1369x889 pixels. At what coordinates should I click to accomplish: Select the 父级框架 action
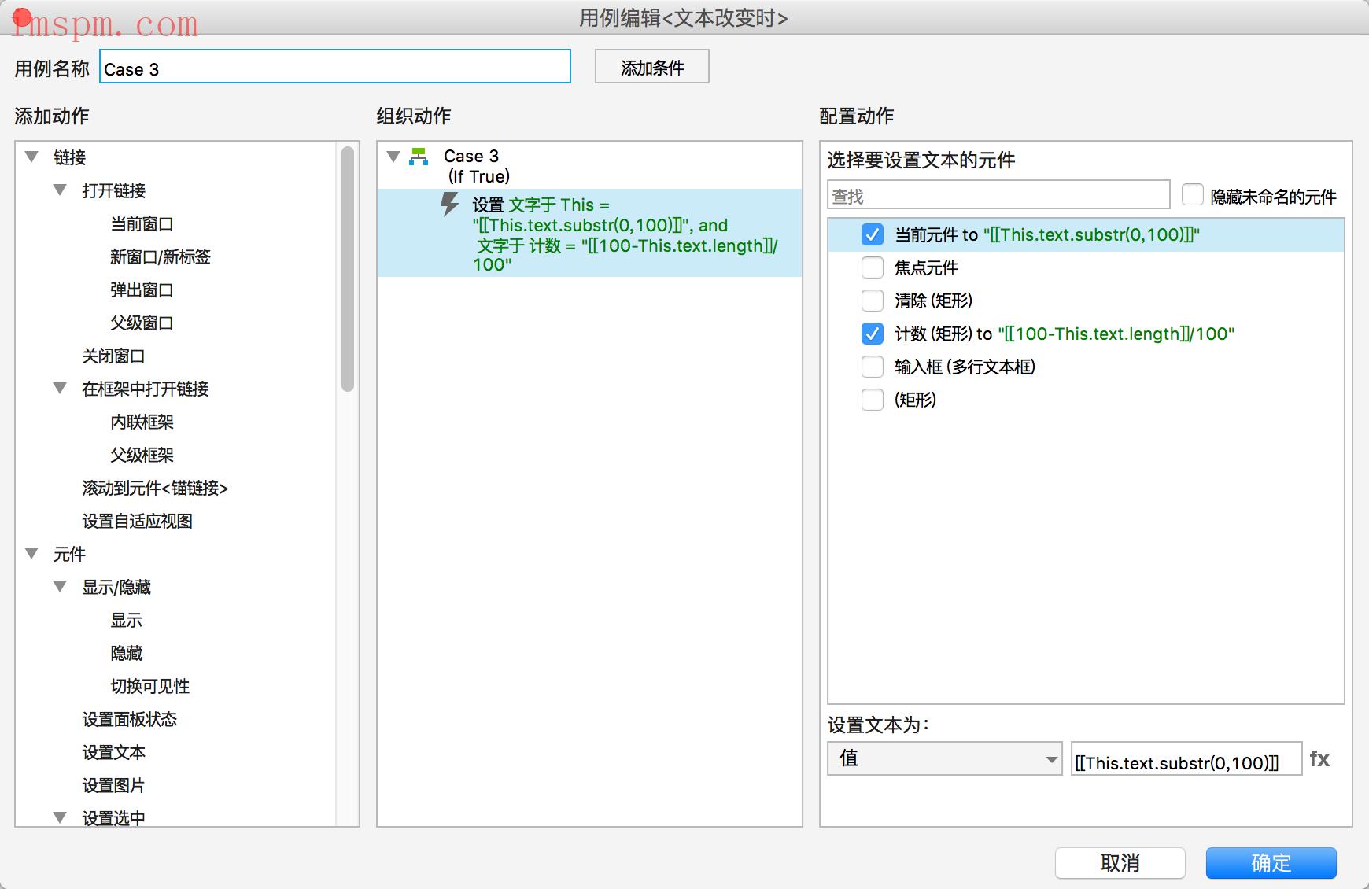142,456
